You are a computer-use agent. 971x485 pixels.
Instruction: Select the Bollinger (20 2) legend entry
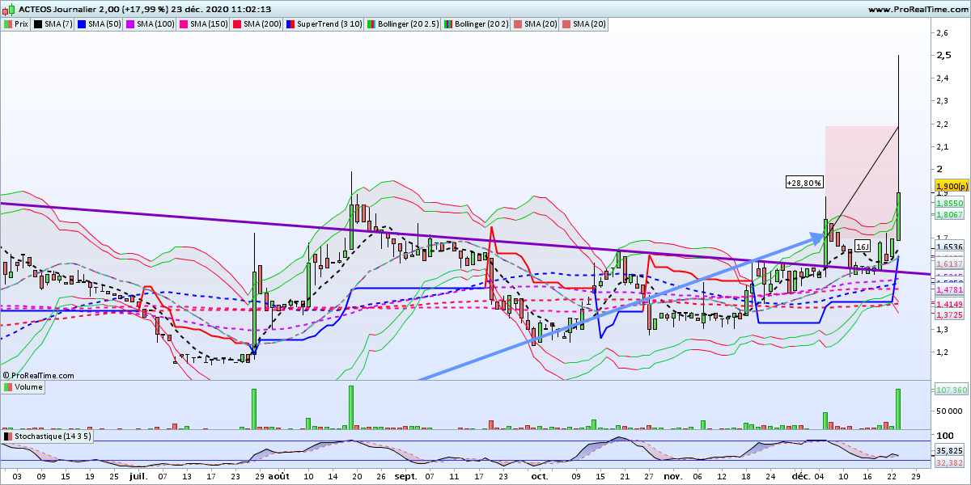477,24
